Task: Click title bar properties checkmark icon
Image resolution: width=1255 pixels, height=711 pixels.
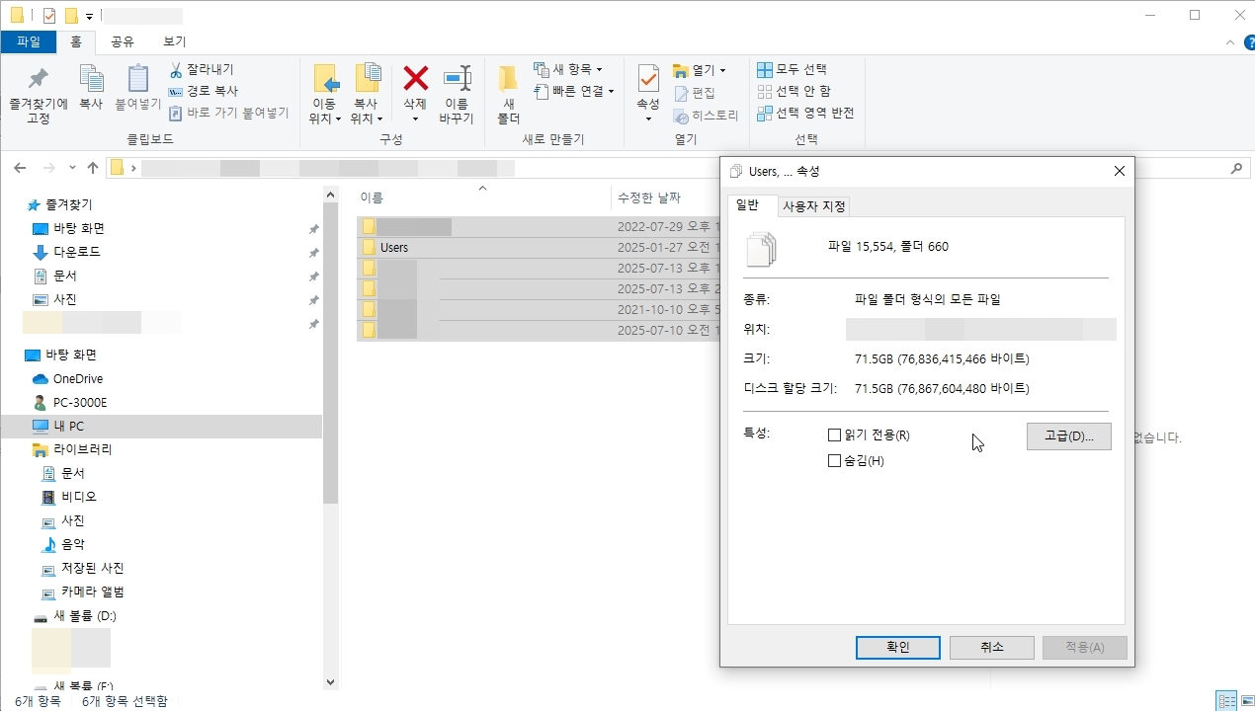Action: pos(49,16)
